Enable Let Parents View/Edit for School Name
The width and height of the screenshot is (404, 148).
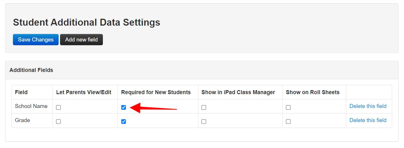click(58, 107)
